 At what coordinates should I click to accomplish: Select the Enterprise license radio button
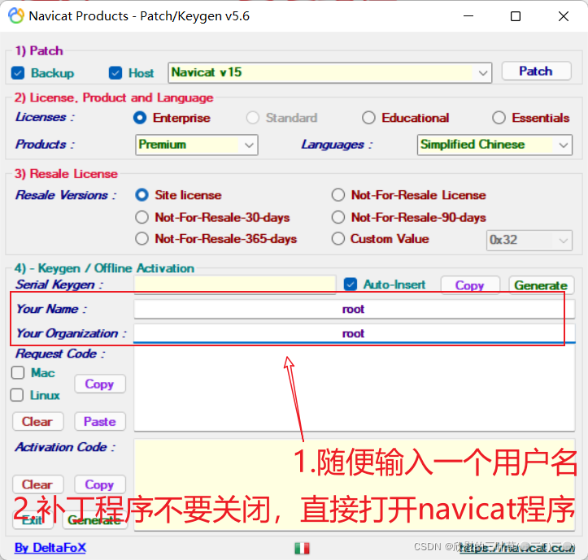[140, 118]
